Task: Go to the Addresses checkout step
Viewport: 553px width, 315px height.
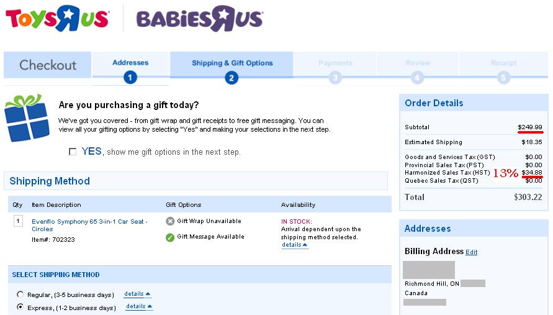Action: 130,63
